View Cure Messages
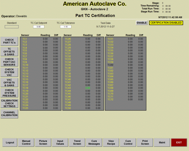Image resolution: width=189 pixels, height=151 pixels. (x=94, y=143)
